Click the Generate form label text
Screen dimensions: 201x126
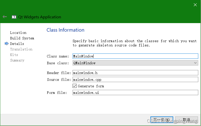[91, 86]
